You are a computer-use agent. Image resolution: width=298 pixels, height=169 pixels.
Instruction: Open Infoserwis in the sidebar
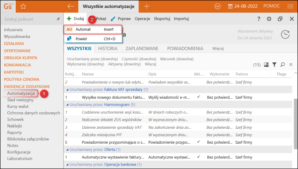pyautogui.click(x=14, y=30)
